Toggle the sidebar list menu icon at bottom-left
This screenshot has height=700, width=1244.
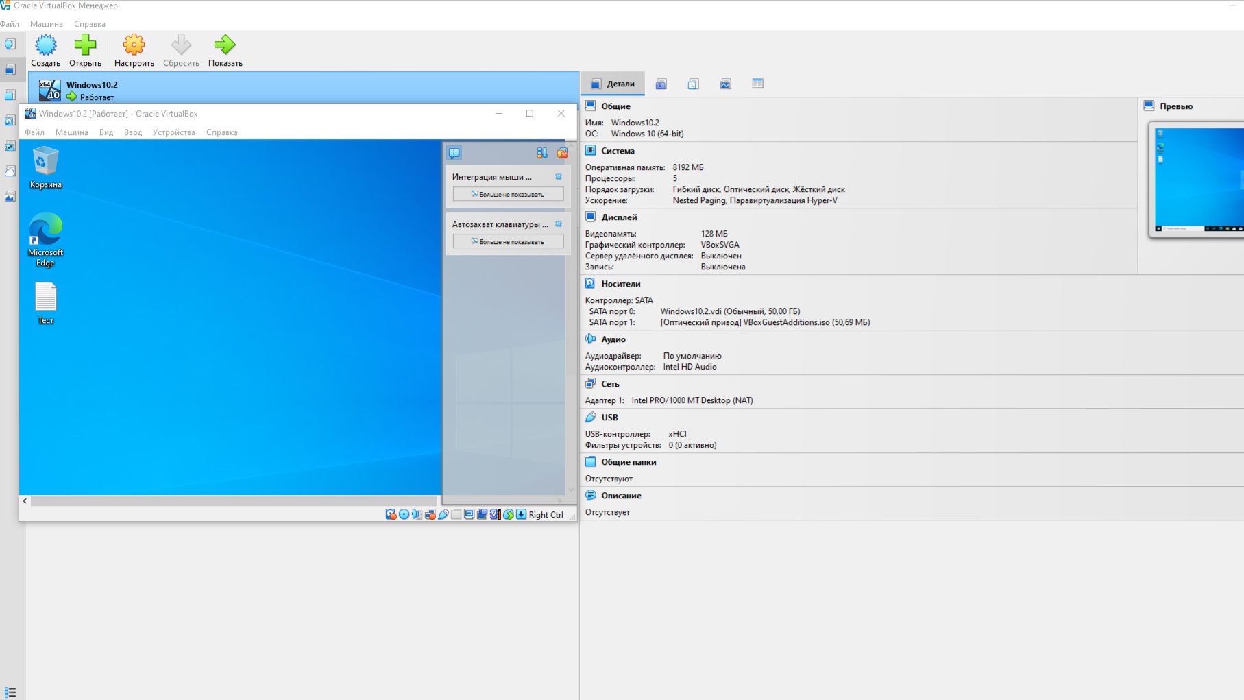tap(10, 692)
